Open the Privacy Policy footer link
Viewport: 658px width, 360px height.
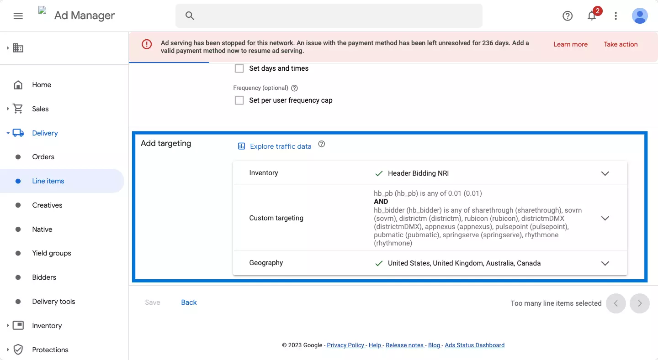point(346,345)
